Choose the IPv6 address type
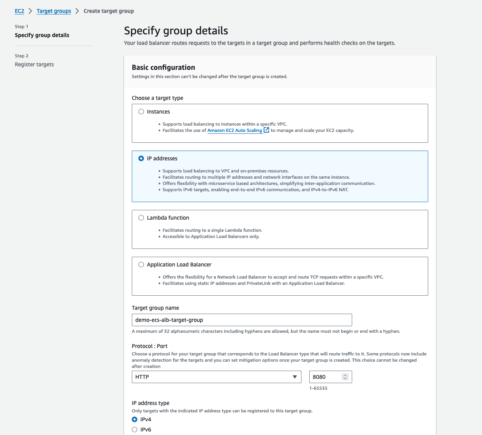Screen dimensions: 482x435 pos(135,430)
